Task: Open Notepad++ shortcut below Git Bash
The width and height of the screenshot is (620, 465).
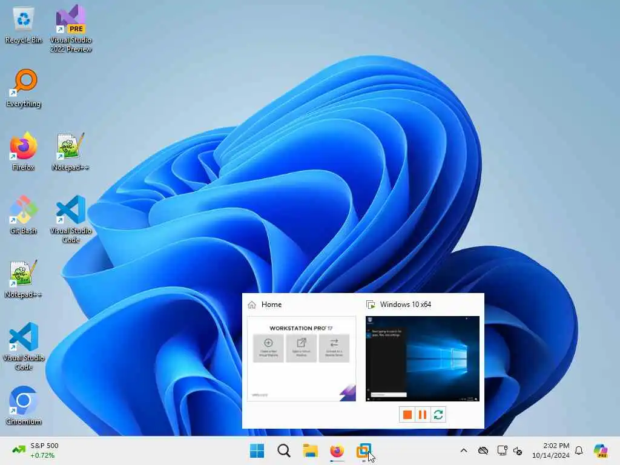Action: click(24, 279)
